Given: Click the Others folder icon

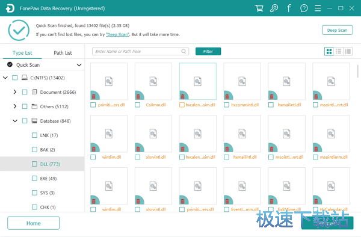Looking at the screenshot, I should point(34,106).
